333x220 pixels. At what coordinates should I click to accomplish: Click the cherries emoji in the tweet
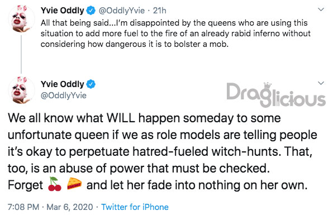(x=55, y=184)
